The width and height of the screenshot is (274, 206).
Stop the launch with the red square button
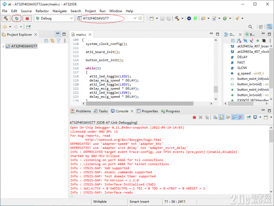27,18
